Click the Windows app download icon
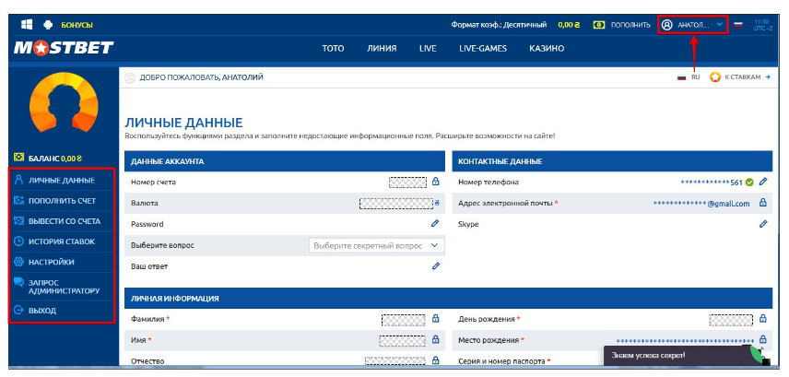Viewport: 789px width, 377px height. [x=27, y=25]
